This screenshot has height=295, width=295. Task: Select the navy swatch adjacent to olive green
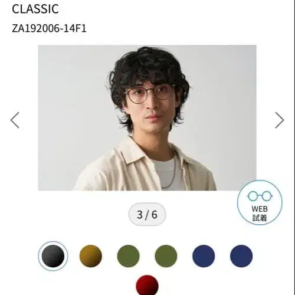tap(204, 256)
